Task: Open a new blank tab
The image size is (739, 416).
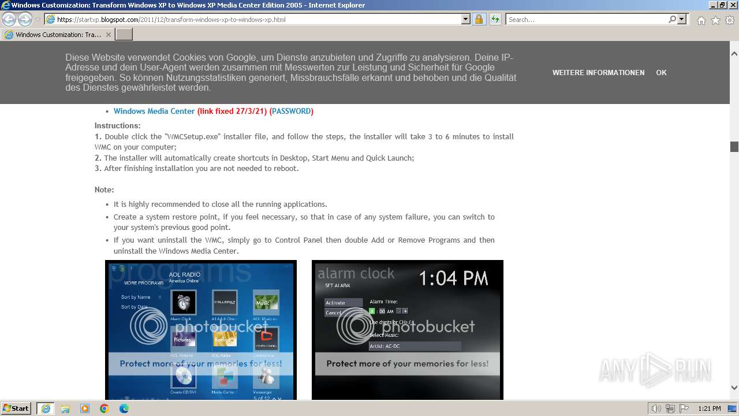Action: tap(124, 35)
